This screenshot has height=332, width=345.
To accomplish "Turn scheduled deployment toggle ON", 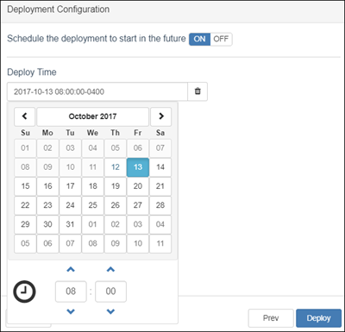I will 199,39.
